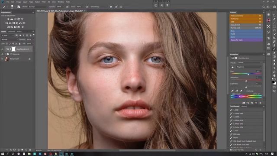Screen dimensions: 277x156
Task: Click the crossed tools icon in panel dock
Action: tap(268, 26)
